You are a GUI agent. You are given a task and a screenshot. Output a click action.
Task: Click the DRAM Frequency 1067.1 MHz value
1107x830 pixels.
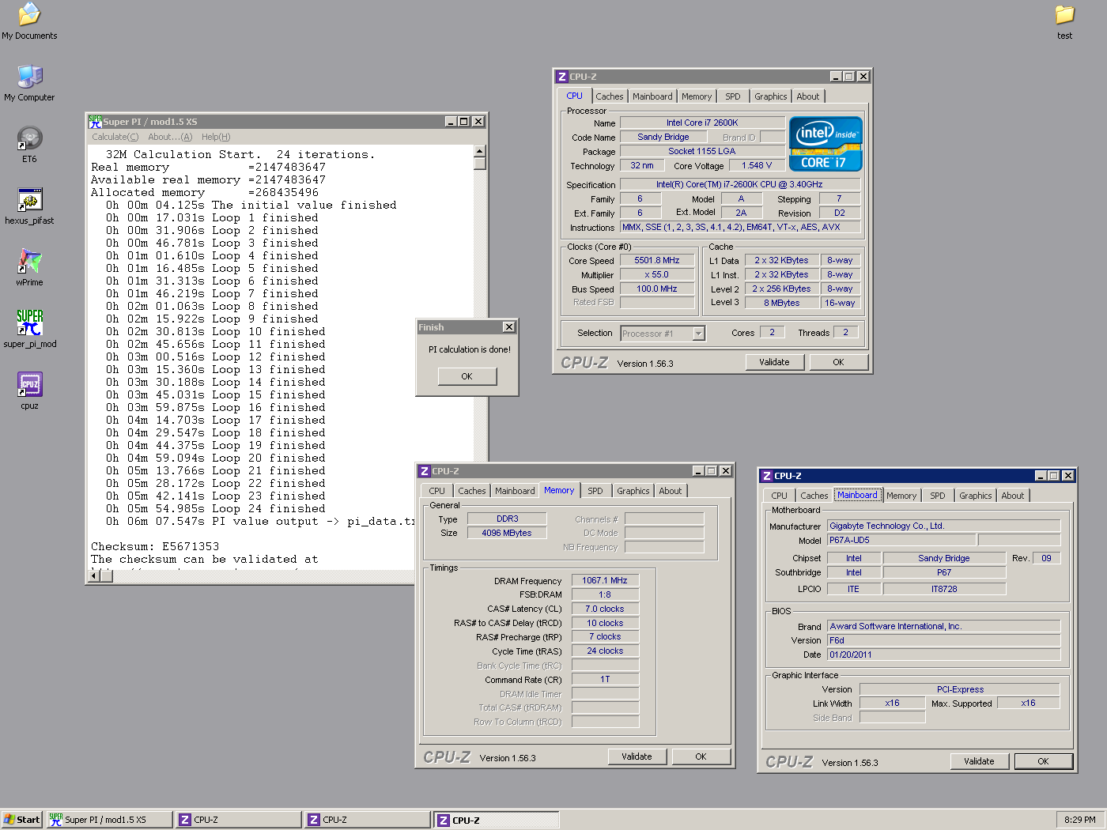coord(605,580)
